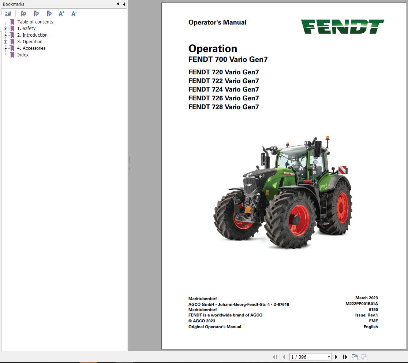408x363 pixels.
Task: Click the 'Issue: Rev.1' text
Action: (x=366, y=315)
